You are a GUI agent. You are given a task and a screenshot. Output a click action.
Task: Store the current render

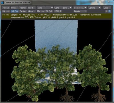(41, 8)
